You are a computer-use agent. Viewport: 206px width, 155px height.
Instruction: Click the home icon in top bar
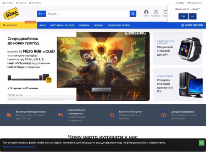click(x=3, y=3)
